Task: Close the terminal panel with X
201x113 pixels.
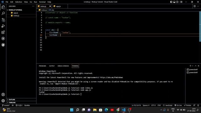Action: click(198, 66)
